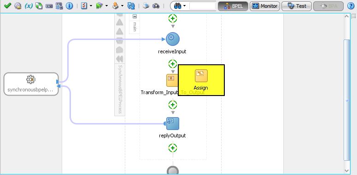Click add-activity plus below replyOutput

point(173,148)
